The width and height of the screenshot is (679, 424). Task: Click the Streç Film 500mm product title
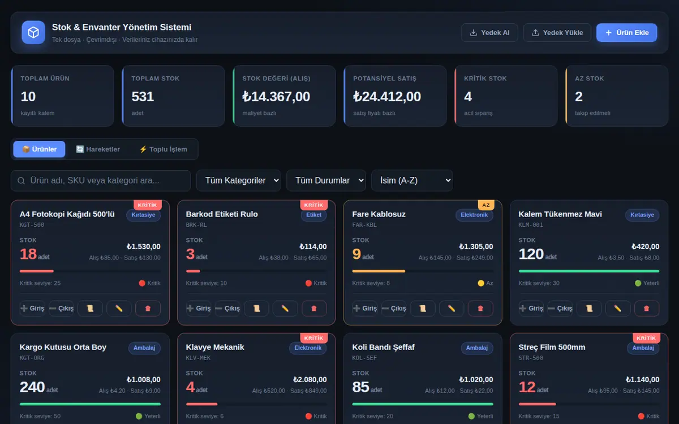click(x=552, y=347)
